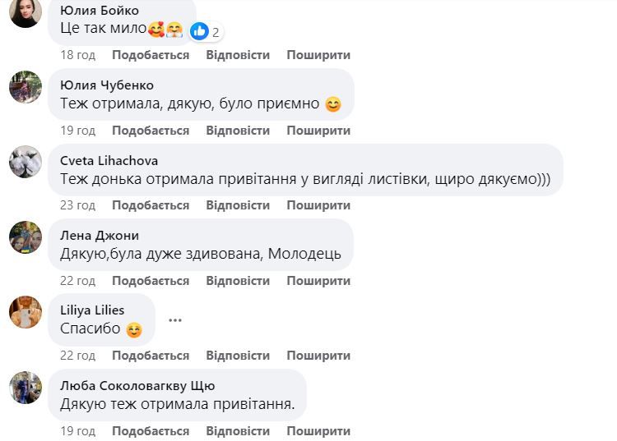
Task: Open Cveta Lihachova's profile name link
Action: pos(109,160)
